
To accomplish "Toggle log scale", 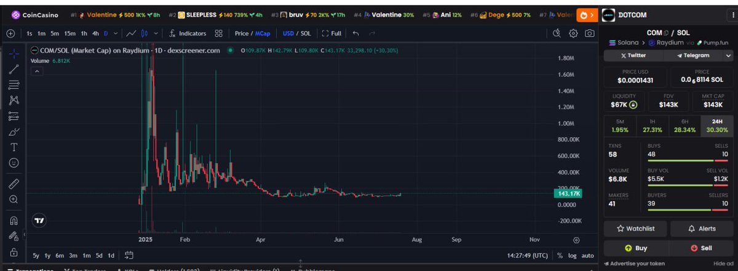I will 572,255.
